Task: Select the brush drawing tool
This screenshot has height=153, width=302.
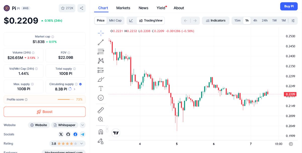Action: [101, 80]
